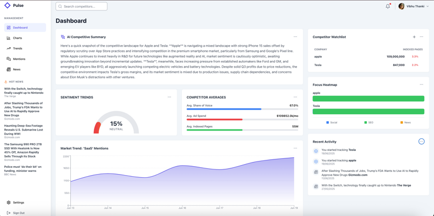Click the 109,000,000 indexed pages value
Viewport: 434px width, 216px height.
point(396,57)
